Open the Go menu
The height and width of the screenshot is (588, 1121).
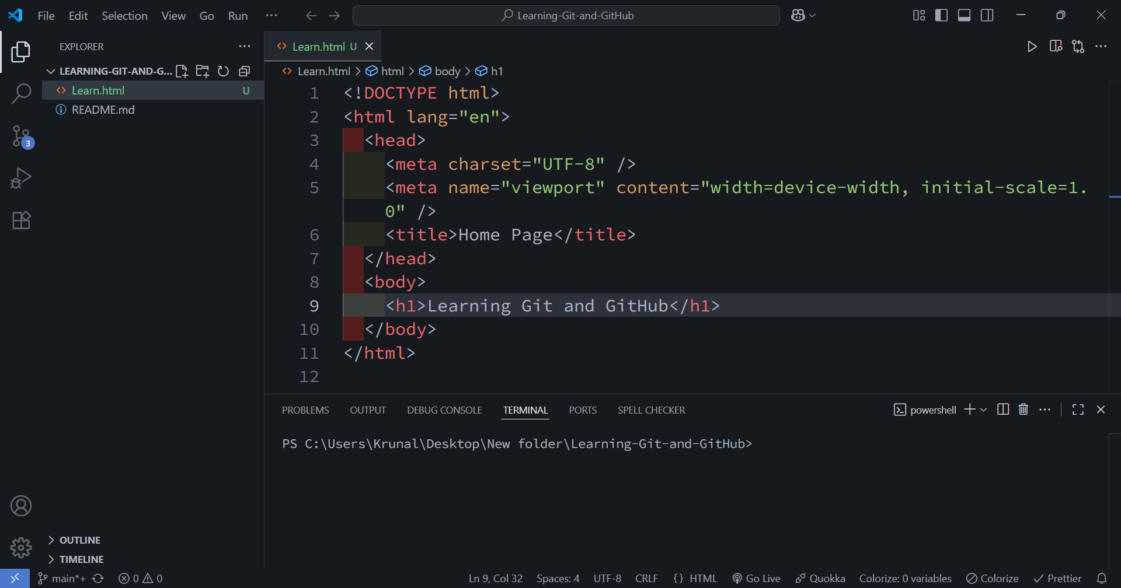207,16
